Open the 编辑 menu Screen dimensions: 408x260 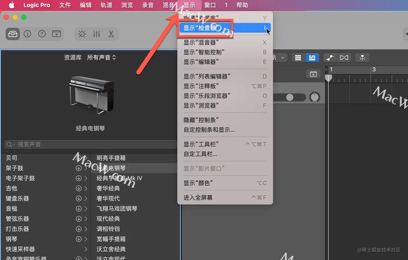(x=86, y=5)
